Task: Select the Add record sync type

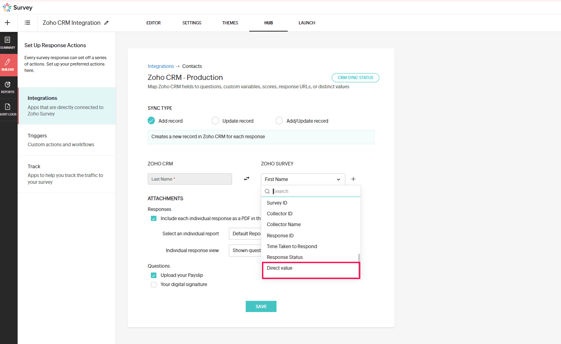Action: click(151, 121)
